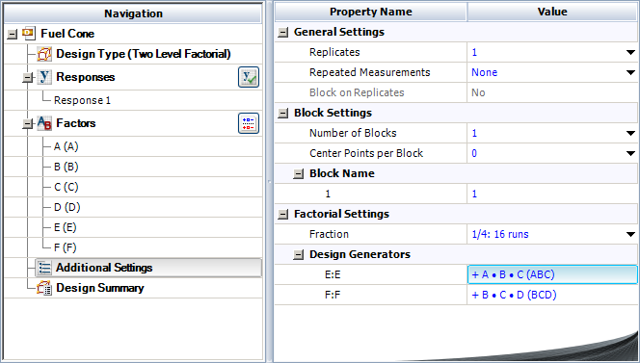
Task: Click the E:E generator value field
Action: tap(552, 274)
